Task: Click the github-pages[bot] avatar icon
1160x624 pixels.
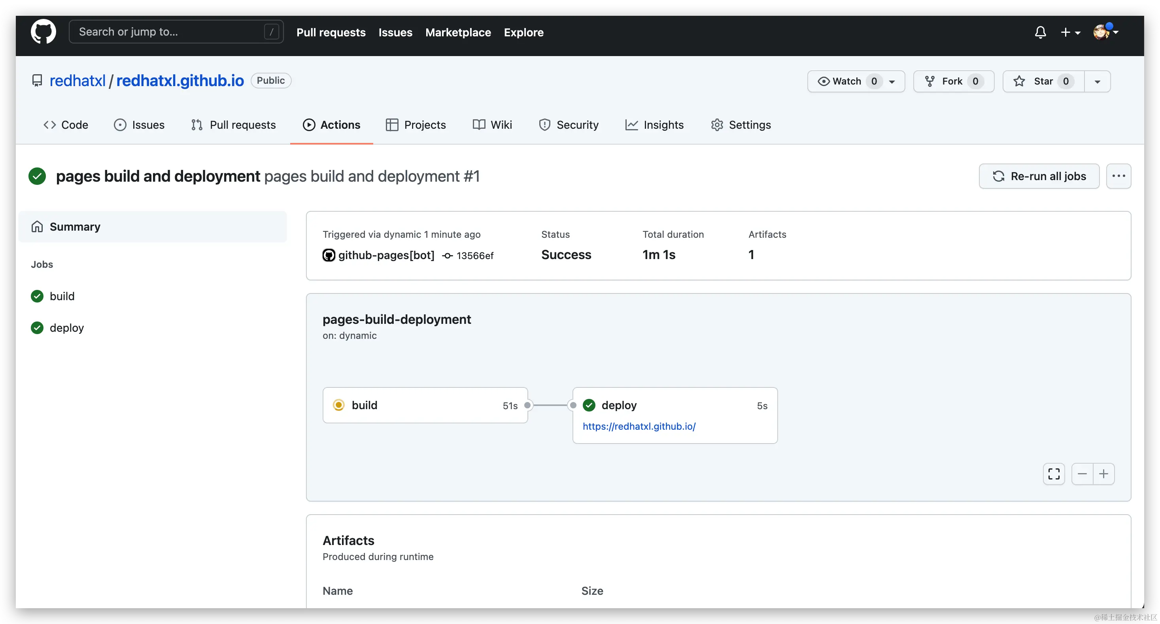Action: (x=329, y=255)
